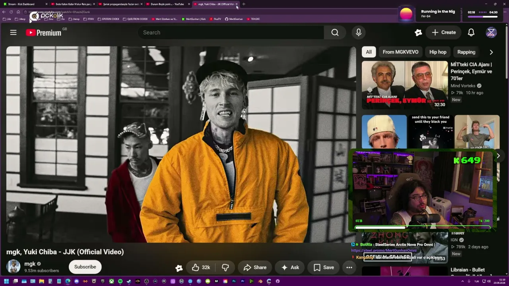Open Xbox app from the taskbar
This screenshot has width=509, height=286.
pyautogui.click(x=111, y=281)
